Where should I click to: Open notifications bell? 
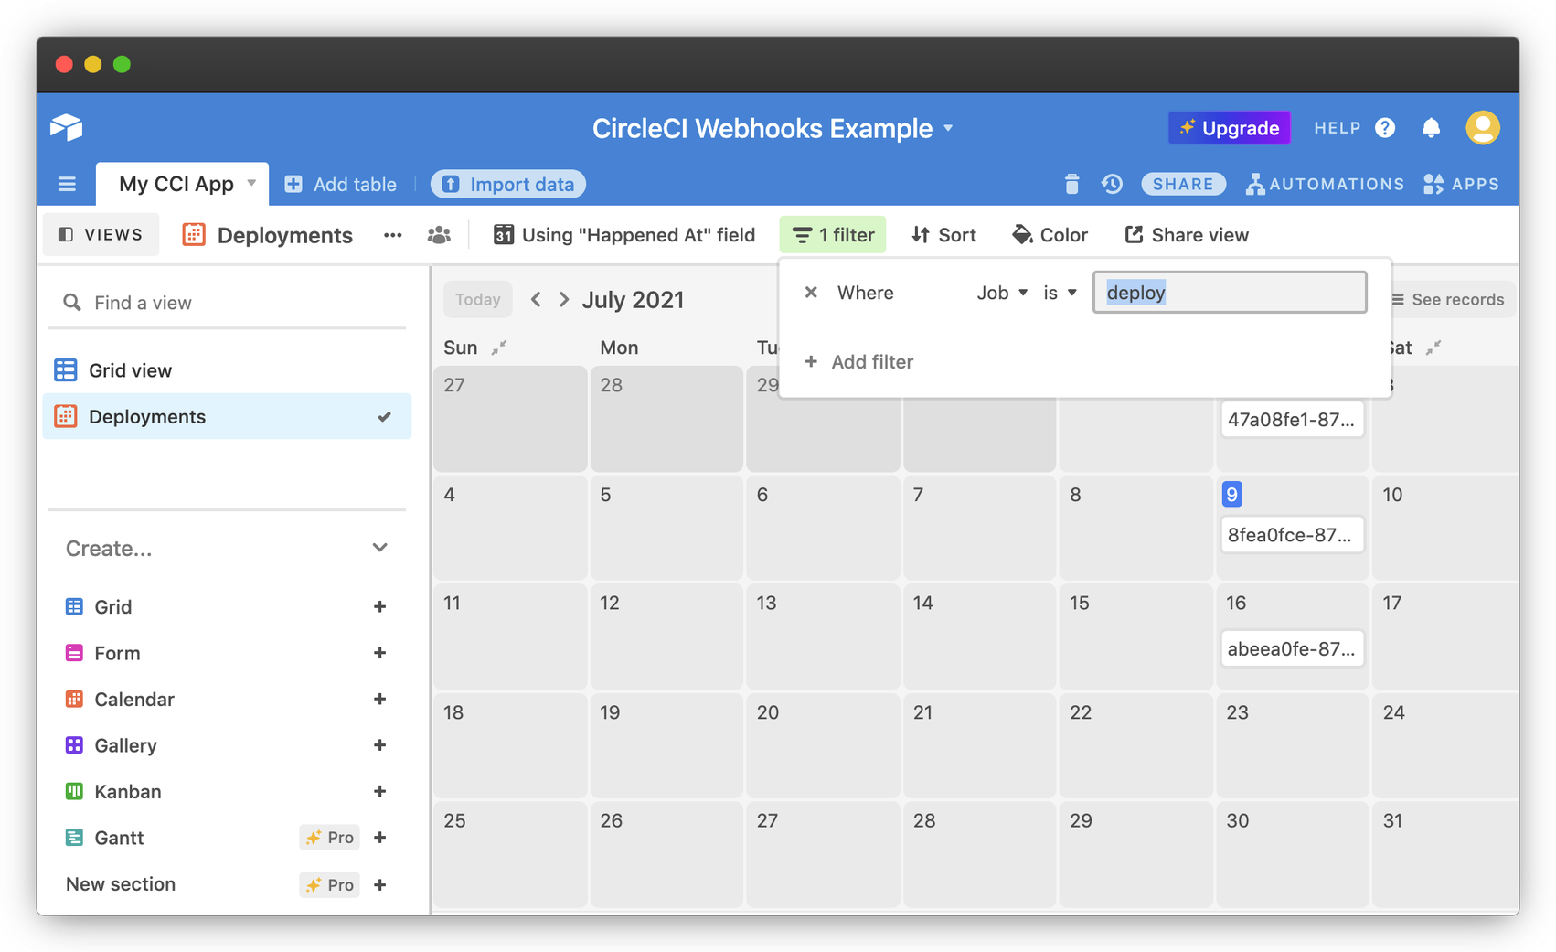[1431, 128]
